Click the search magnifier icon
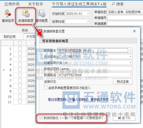143x128 pixels. [x=113, y=4]
